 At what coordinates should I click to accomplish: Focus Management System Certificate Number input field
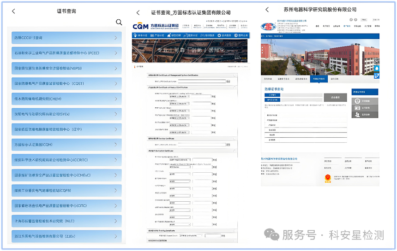[202, 82]
